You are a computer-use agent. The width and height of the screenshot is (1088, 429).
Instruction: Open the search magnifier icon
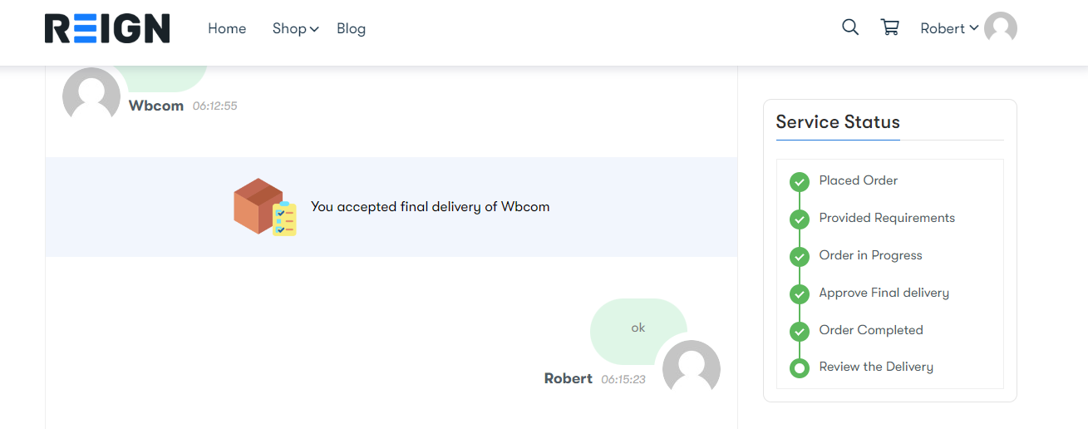[849, 27]
